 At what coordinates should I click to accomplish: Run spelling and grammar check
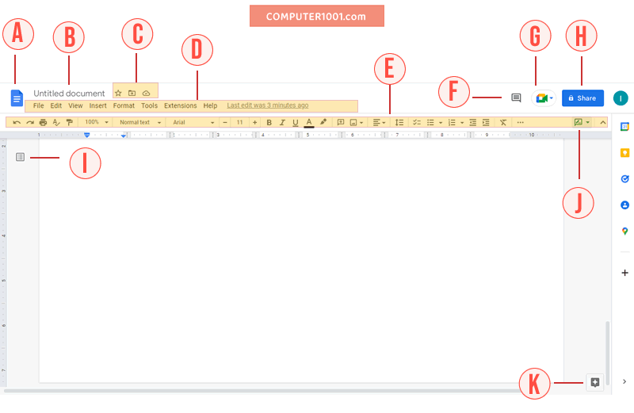[x=56, y=122]
